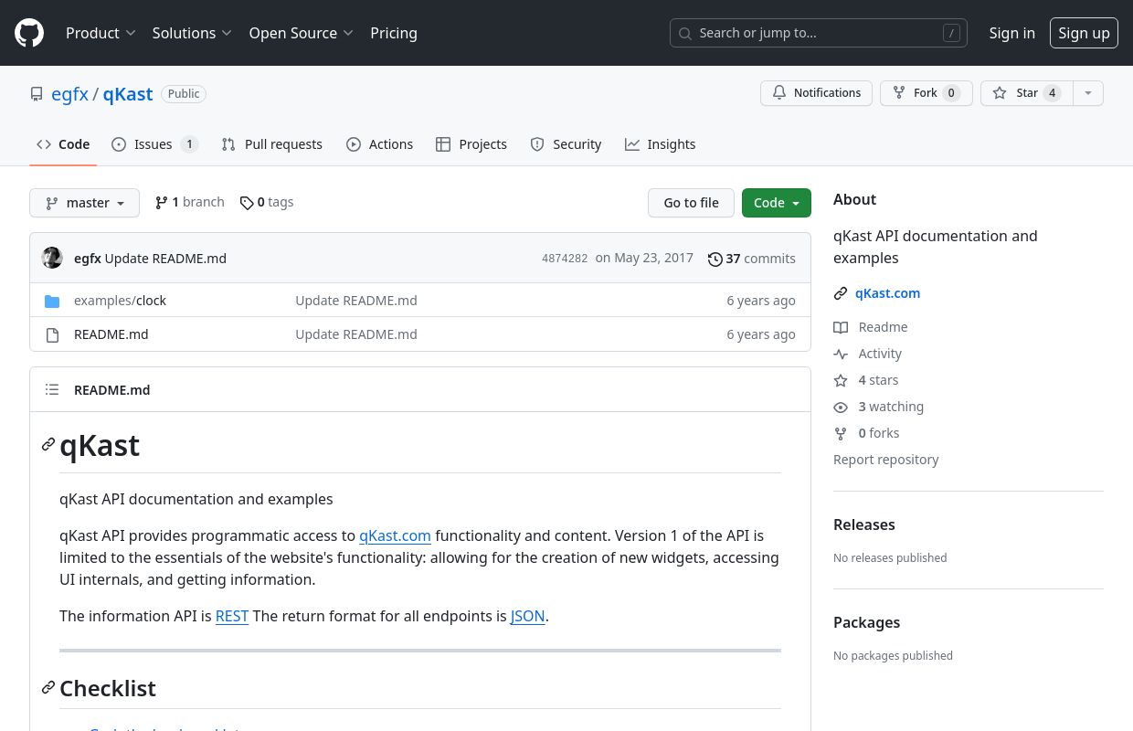
Task: Open the README outline list icon
Action: point(52,389)
